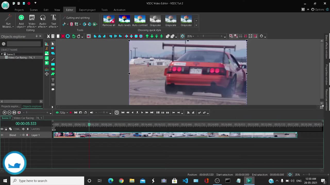Open the Properties window side tab
The width and height of the screenshot is (330, 185).
pyautogui.click(x=326, y=75)
